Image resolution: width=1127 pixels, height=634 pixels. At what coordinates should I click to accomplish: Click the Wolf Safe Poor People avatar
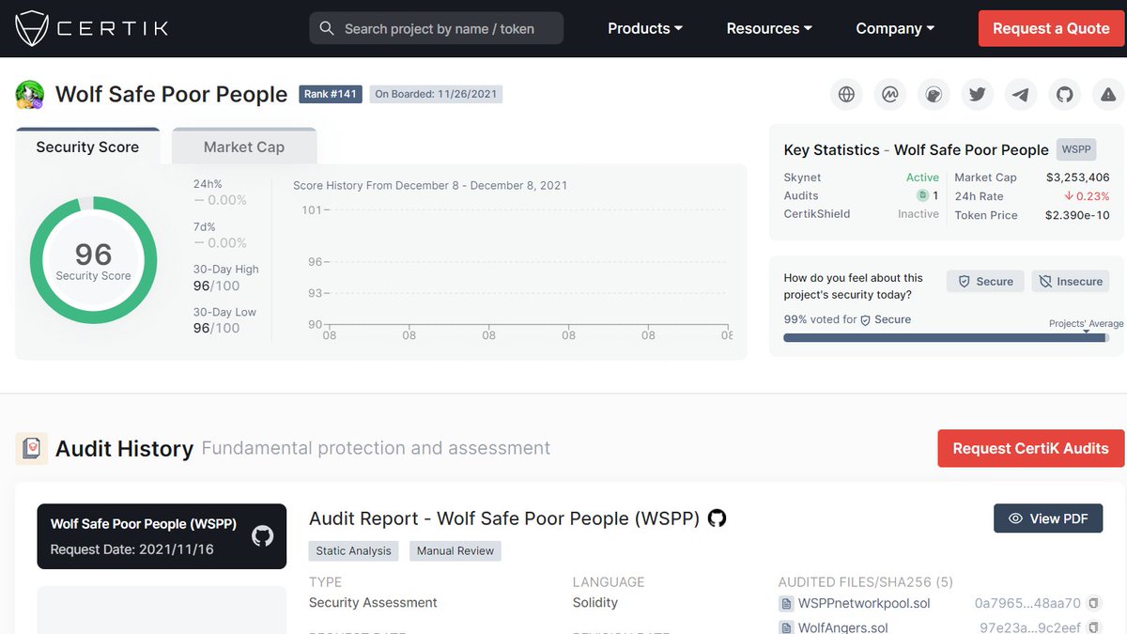30,95
